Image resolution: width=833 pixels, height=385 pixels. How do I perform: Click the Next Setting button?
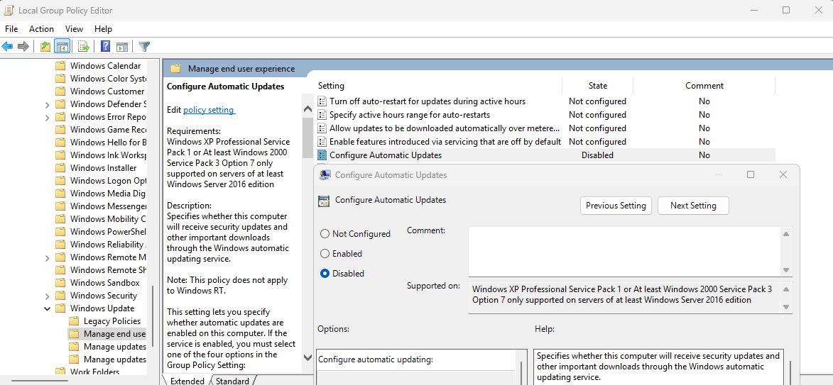click(x=693, y=206)
